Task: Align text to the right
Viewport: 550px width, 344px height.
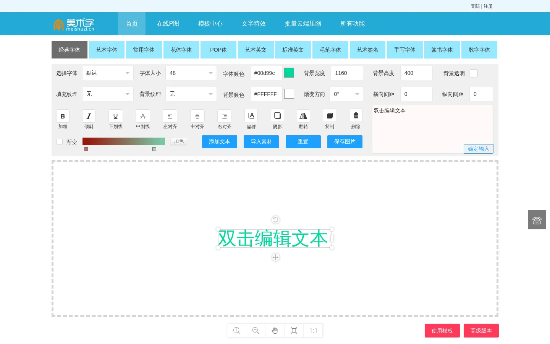Action: click(225, 116)
